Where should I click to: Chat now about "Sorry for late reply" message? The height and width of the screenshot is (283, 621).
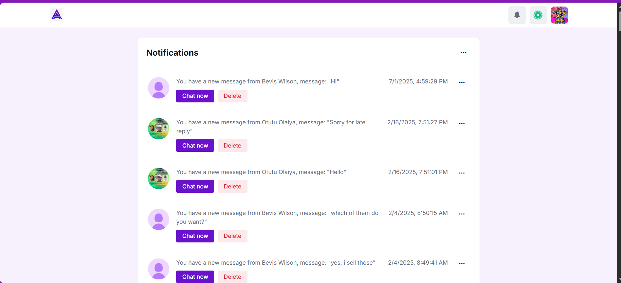[195, 146]
